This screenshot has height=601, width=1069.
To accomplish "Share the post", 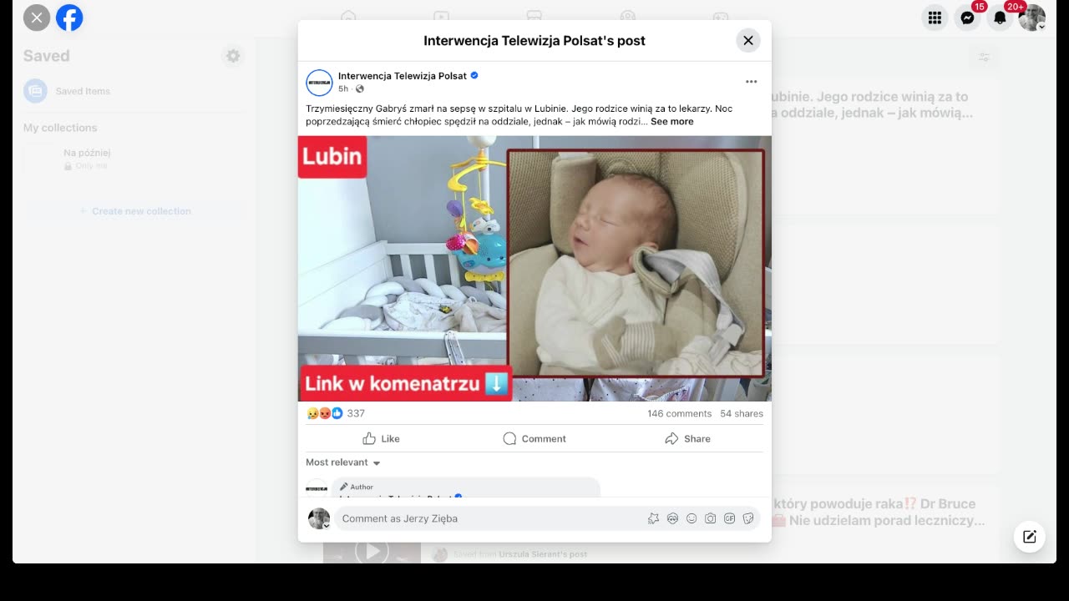I will point(687,438).
